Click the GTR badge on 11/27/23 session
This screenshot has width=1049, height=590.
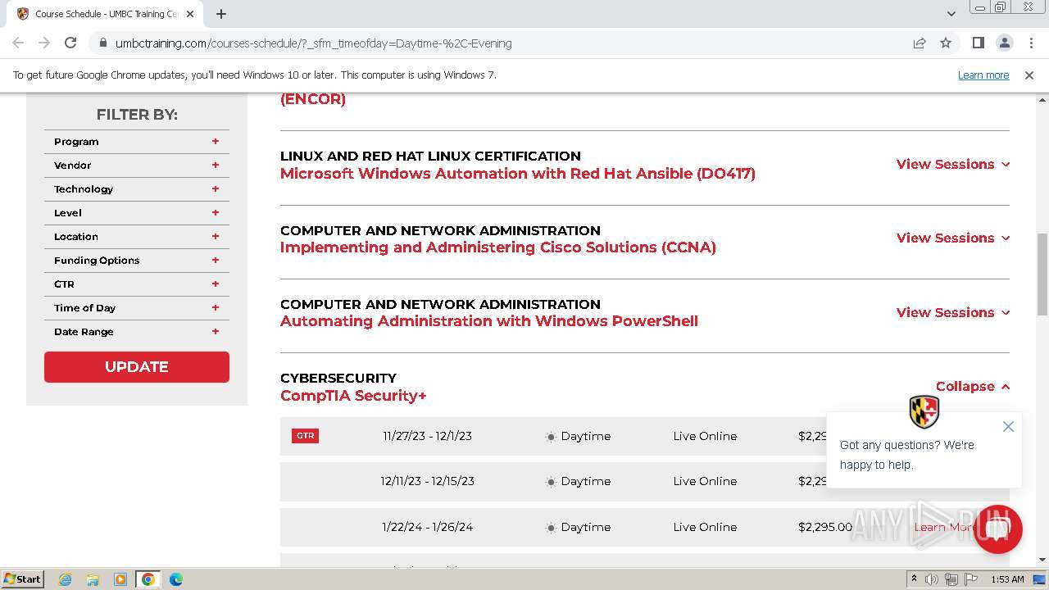tap(305, 436)
